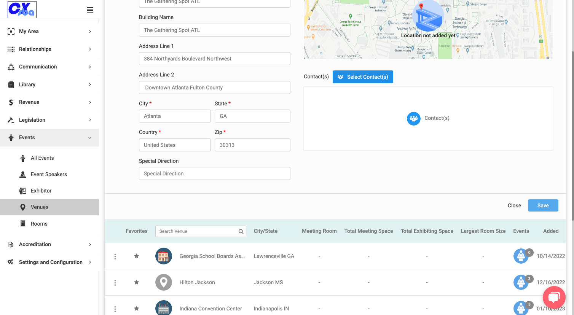The height and width of the screenshot is (315, 574).
Task: Favorite the Indiana Convention Center star
Action: pyautogui.click(x=136, y=309)
